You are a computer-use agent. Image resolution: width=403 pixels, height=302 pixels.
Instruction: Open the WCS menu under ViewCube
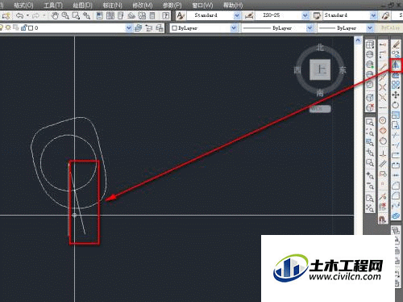click(320, 109)
